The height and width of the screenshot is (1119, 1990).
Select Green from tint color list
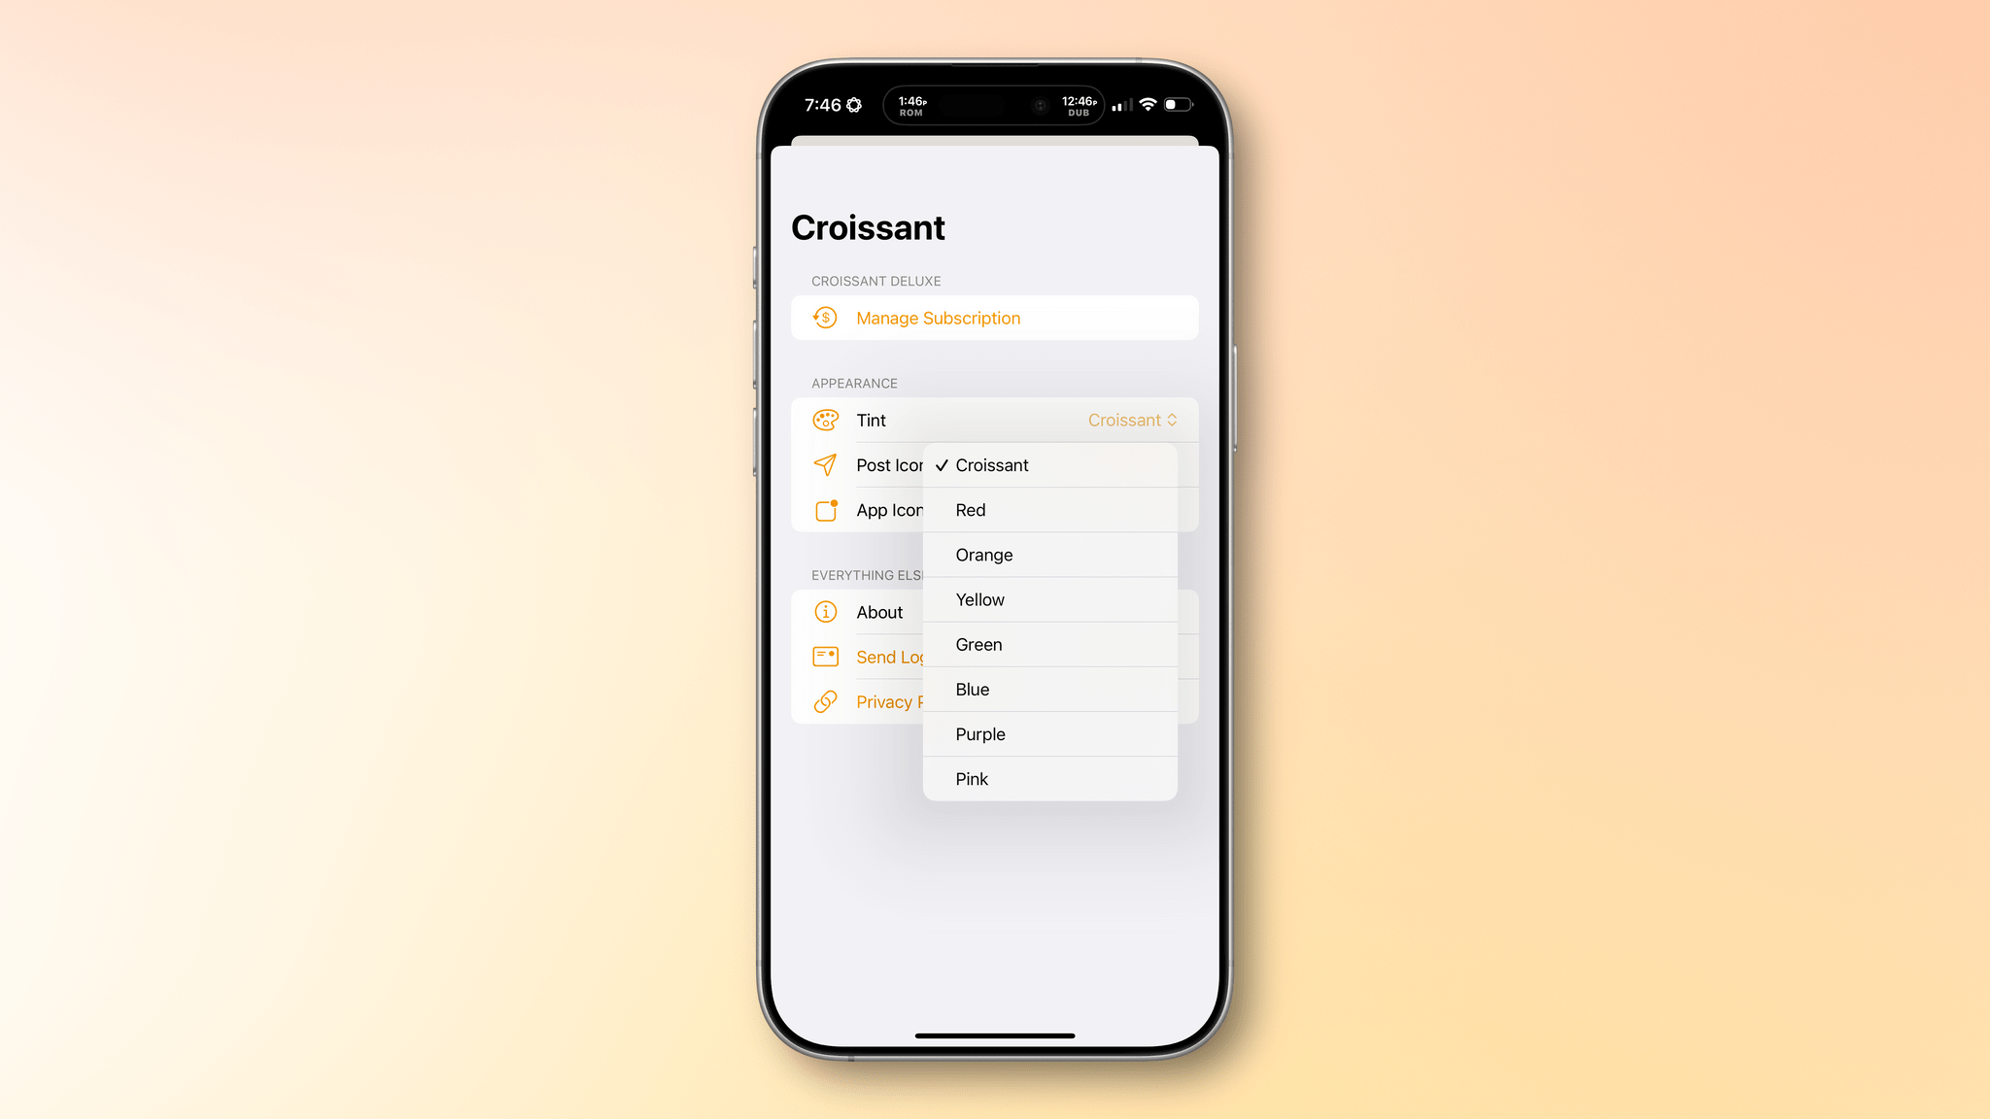pyautogui.click(x=1049, y=644)
